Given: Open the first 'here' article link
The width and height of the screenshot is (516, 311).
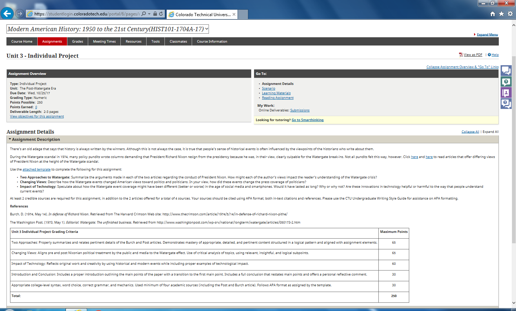Looking at the screenshot, I should [x=415, y=157].
